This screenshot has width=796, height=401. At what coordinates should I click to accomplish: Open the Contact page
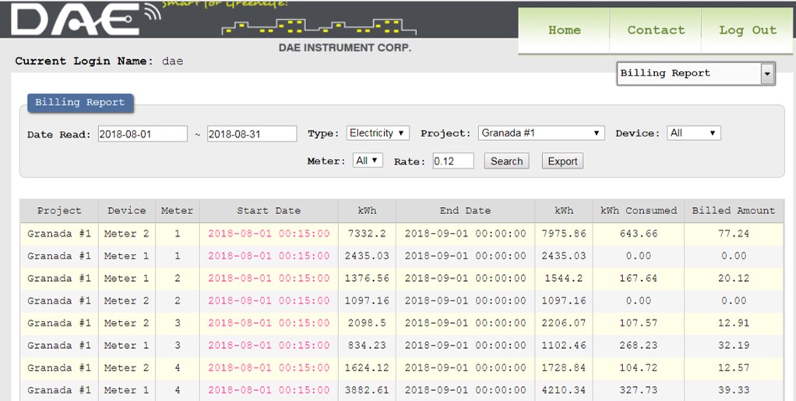tap(655, 30)
